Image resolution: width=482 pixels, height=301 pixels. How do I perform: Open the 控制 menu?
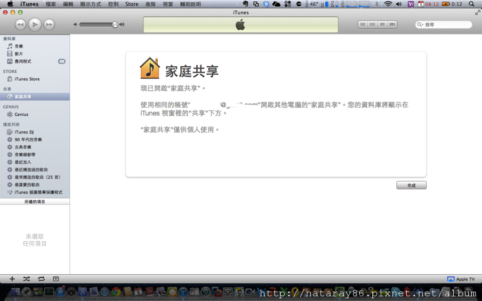coord(113,4)
